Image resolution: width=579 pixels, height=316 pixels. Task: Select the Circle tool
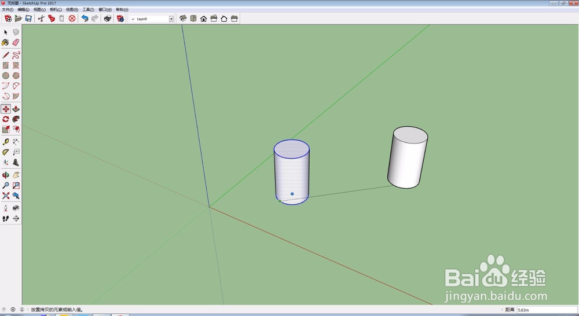tap(6, 76)
